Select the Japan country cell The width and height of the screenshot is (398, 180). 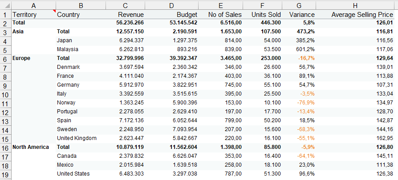point(81,40)
